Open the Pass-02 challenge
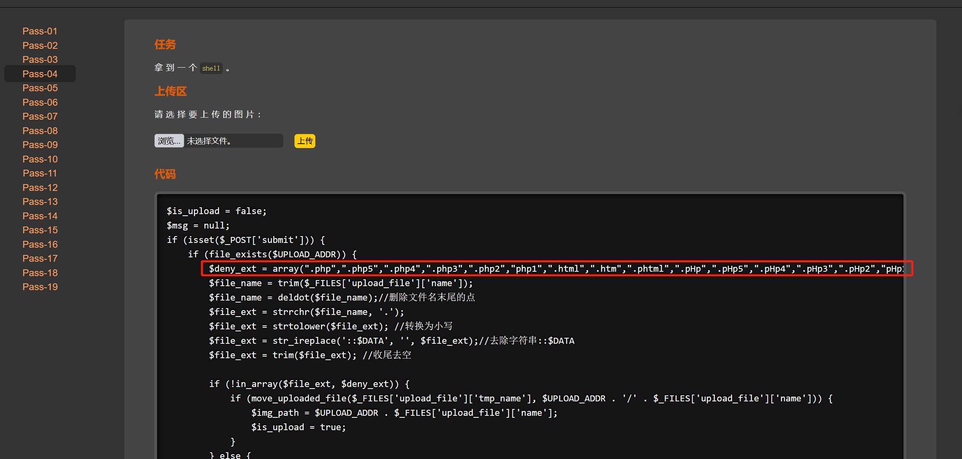Image resolution: width=962 pixels, height=459 pixels. pyautogui.click(x=40, y=46)
